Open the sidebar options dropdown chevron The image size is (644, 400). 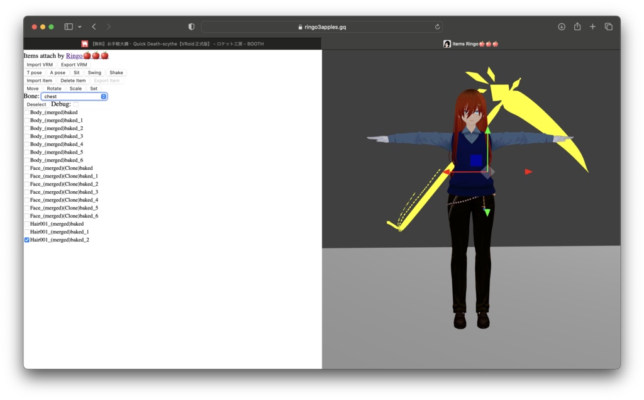pyautogui.click(x=80, y=26)
